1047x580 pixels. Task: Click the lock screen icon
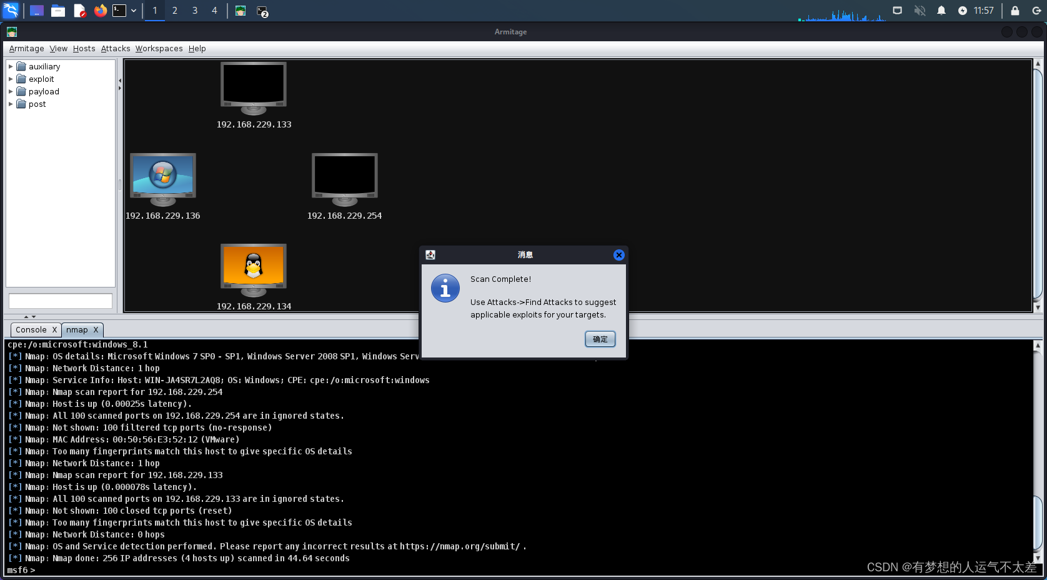(1015, 11)
